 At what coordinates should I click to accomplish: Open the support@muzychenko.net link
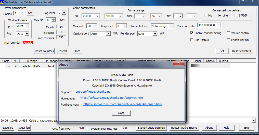[94, 92]
